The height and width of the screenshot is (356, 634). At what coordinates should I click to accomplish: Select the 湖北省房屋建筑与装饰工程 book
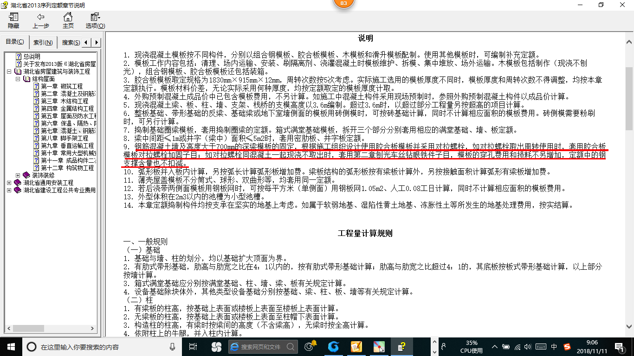click(x=52, y=71)
